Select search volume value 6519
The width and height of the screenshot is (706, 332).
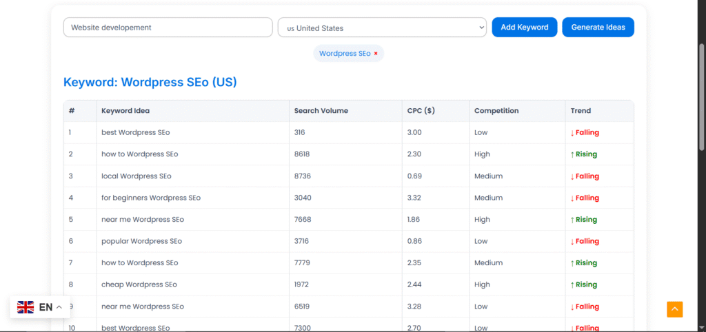point(302,307)
